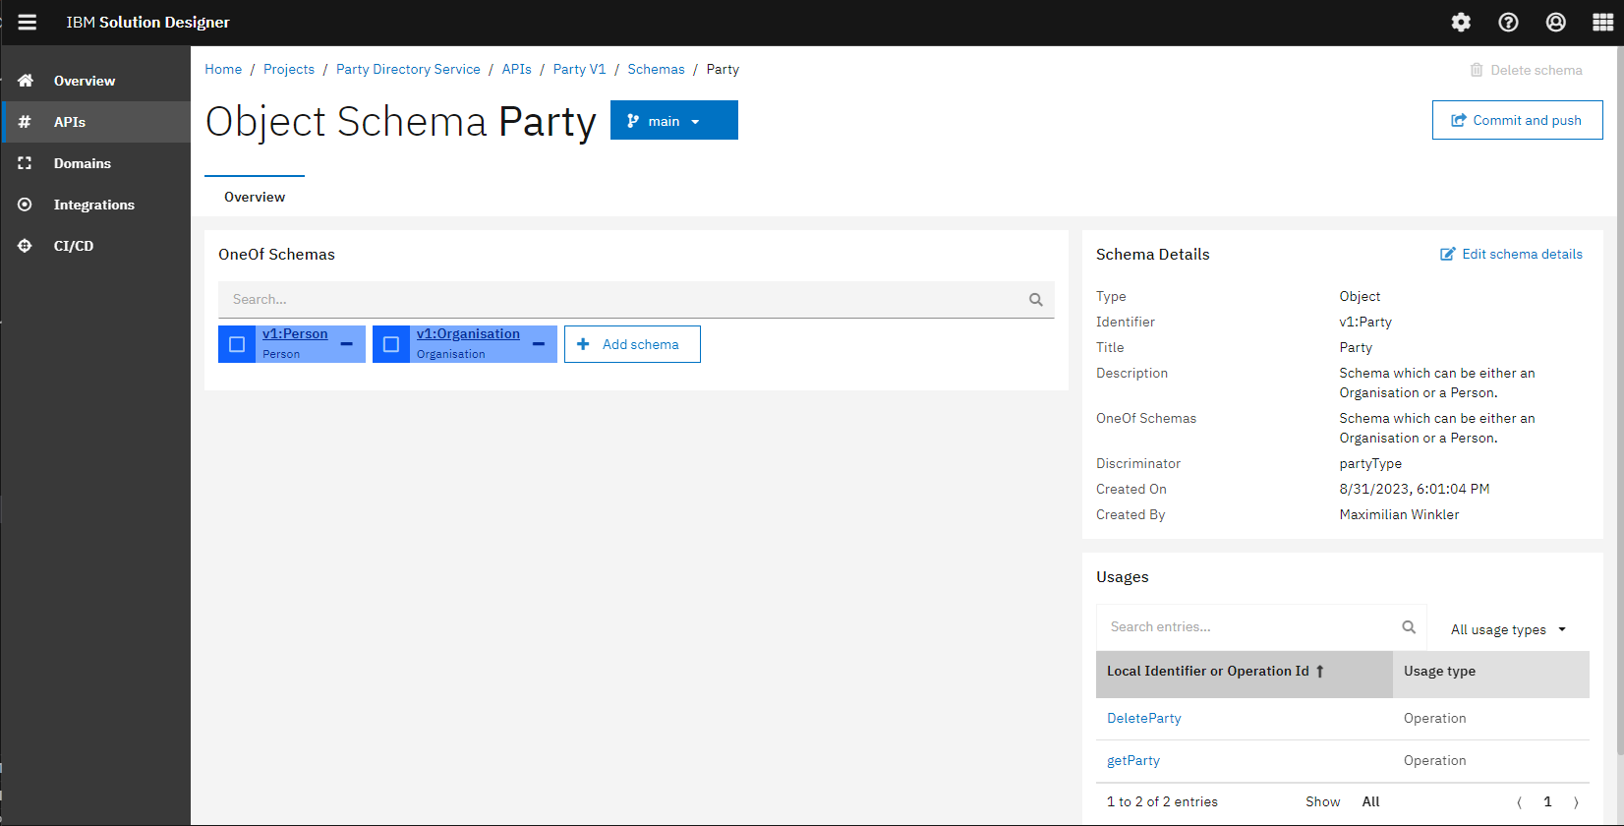1624x826 pixels.
Task: Click the OneOf Schemas search magnifier icon
Action: click(x=1035, y=300)
